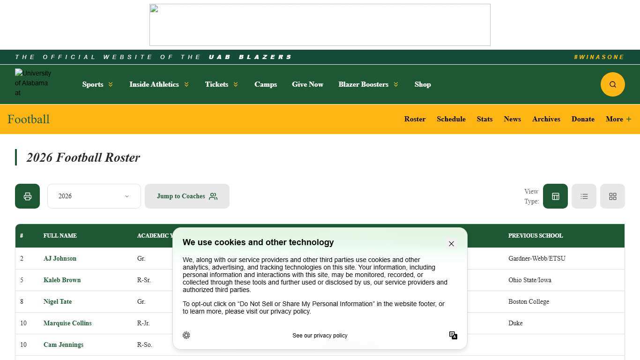This screenshot has height=360, width=640.
Task: Go to the Stats page
Action: (484, 119)
